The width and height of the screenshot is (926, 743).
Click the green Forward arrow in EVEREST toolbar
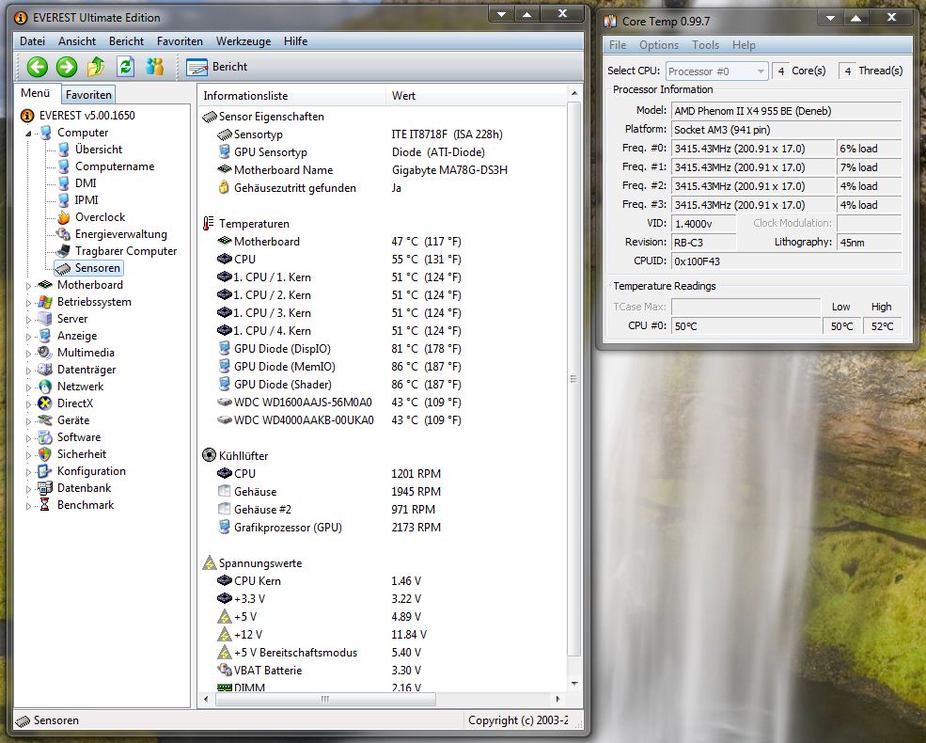point(66,67)
